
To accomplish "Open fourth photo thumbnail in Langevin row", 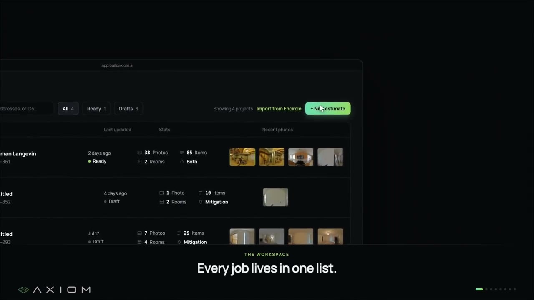I will click(330, 157).
